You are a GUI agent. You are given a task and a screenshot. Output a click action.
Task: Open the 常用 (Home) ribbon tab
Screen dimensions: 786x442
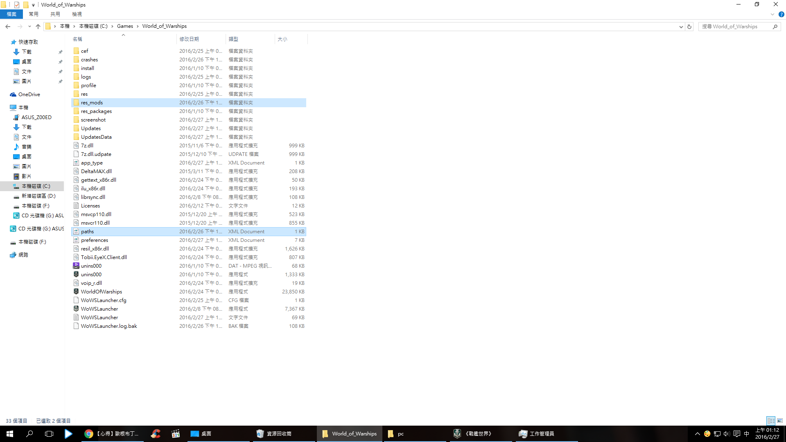coord(34,14)
